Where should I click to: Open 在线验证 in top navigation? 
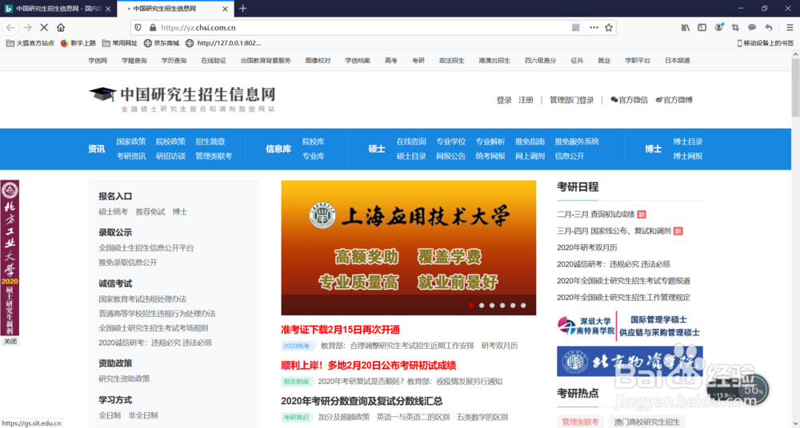[x=214, y=60]
